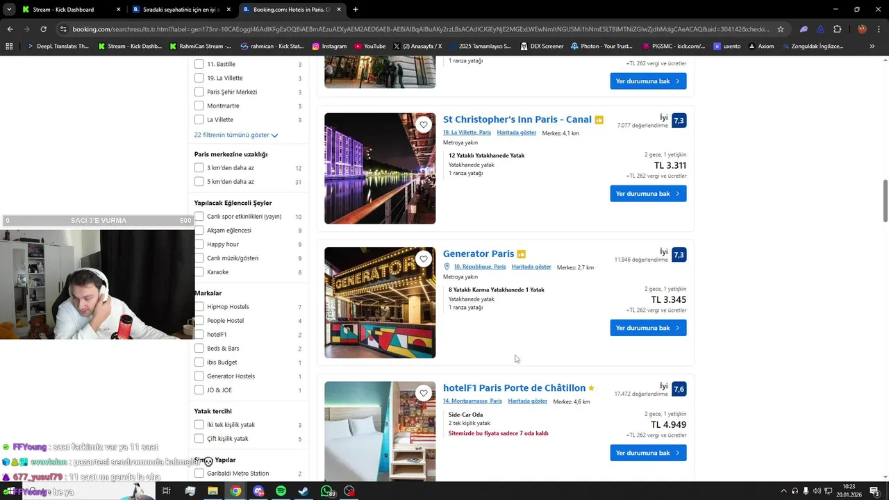Tick the Happy hour filter
The height and width of the screenshot is (500, 889).
point(199,244)
